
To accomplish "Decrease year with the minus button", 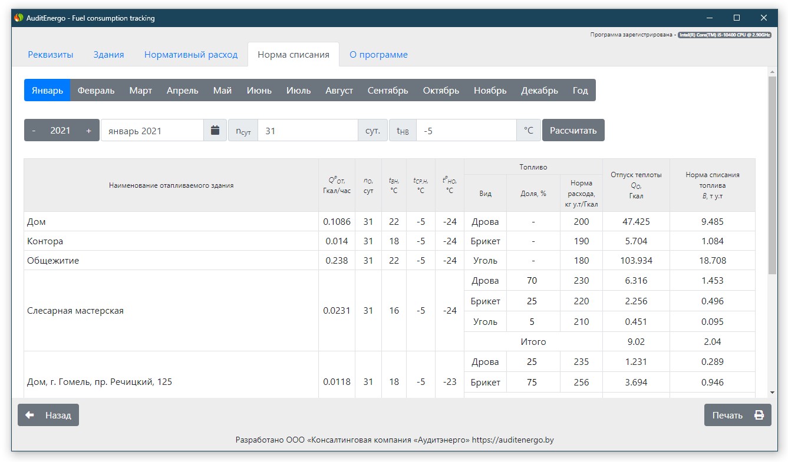I will [34, 131].
